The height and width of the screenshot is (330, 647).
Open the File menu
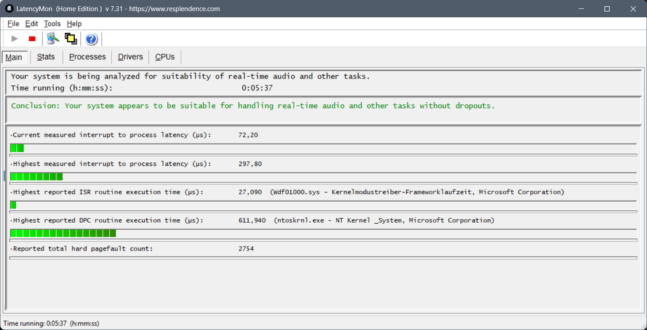[x=13, y=24]
